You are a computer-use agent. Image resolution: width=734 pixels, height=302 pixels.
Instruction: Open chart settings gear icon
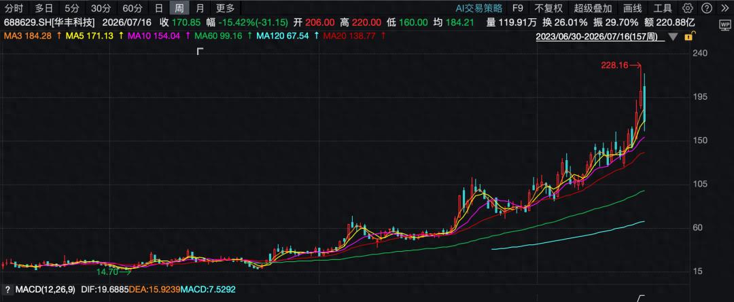coord(687,8)
